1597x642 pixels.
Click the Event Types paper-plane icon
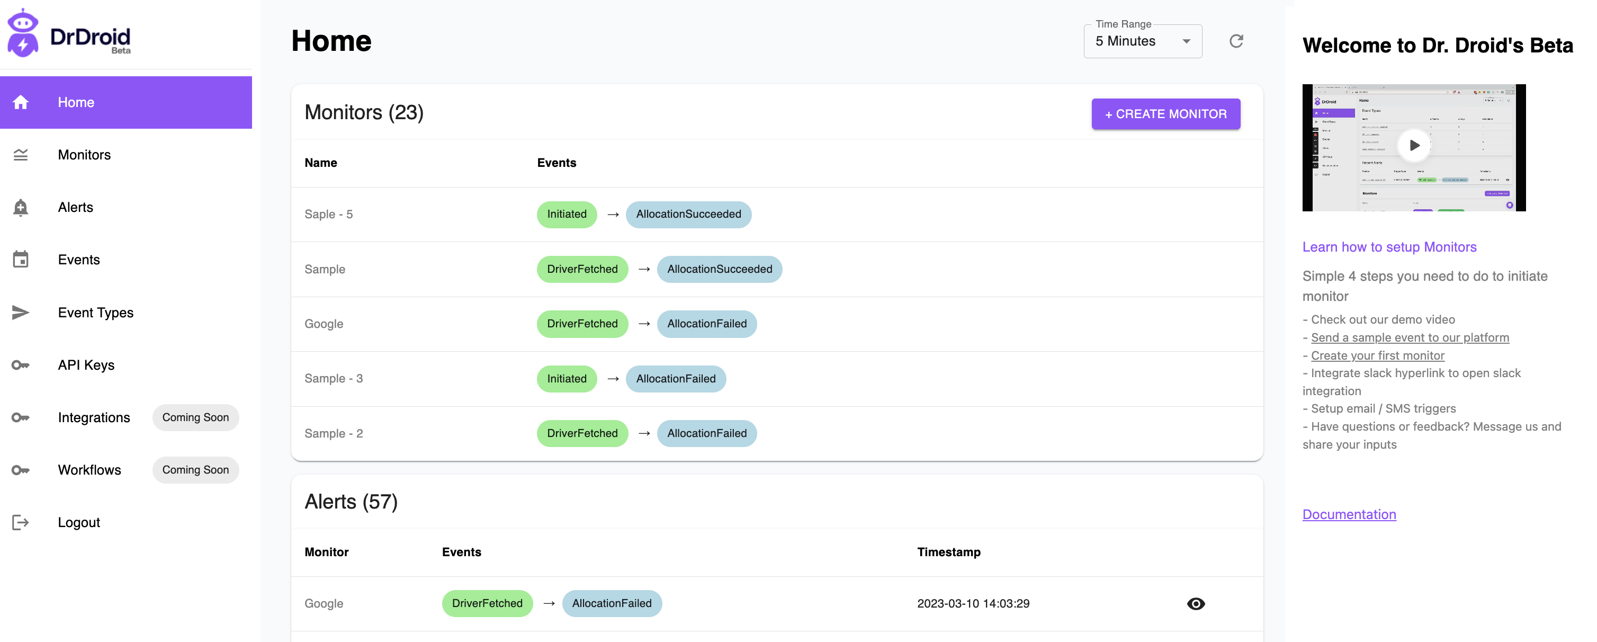(21, 312)
